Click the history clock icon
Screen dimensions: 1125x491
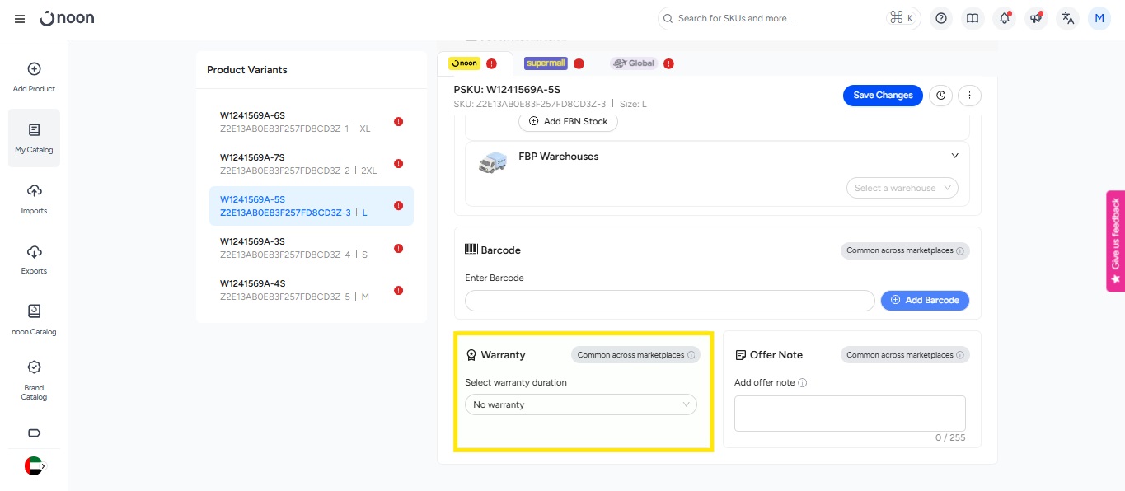coord(941,96)
